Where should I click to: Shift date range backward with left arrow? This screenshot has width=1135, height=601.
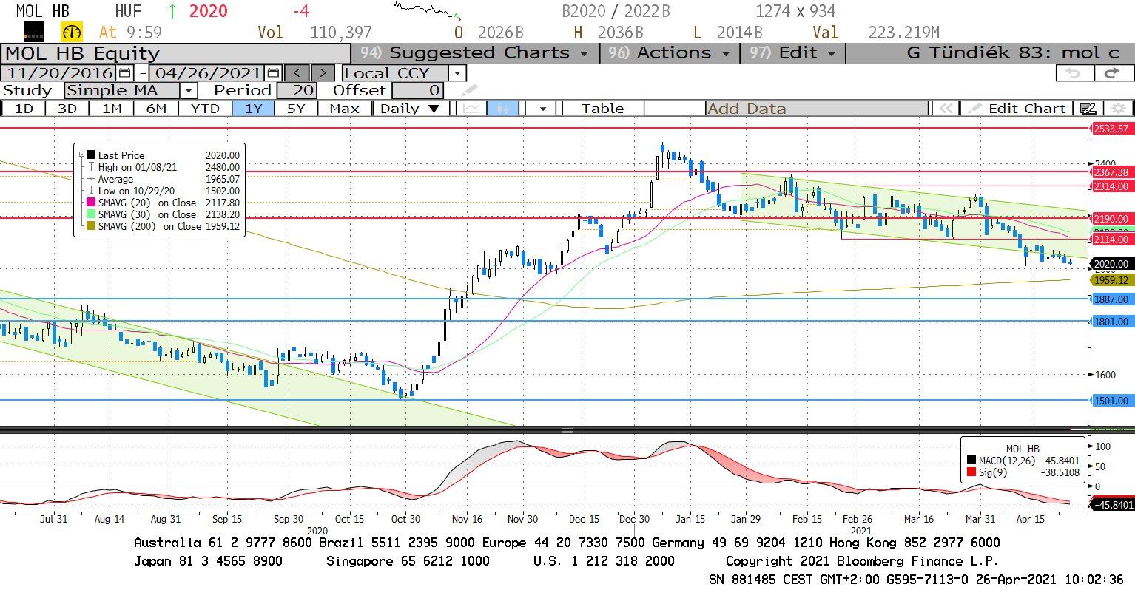pyautogui.click(x=297, y=73)
